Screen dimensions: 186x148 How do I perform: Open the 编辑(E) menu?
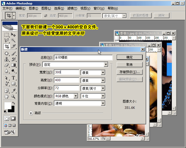pos(20,8)
